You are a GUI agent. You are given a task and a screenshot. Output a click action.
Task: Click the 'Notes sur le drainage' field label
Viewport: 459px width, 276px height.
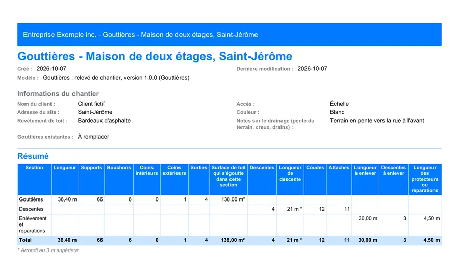[x=275, y=124]
